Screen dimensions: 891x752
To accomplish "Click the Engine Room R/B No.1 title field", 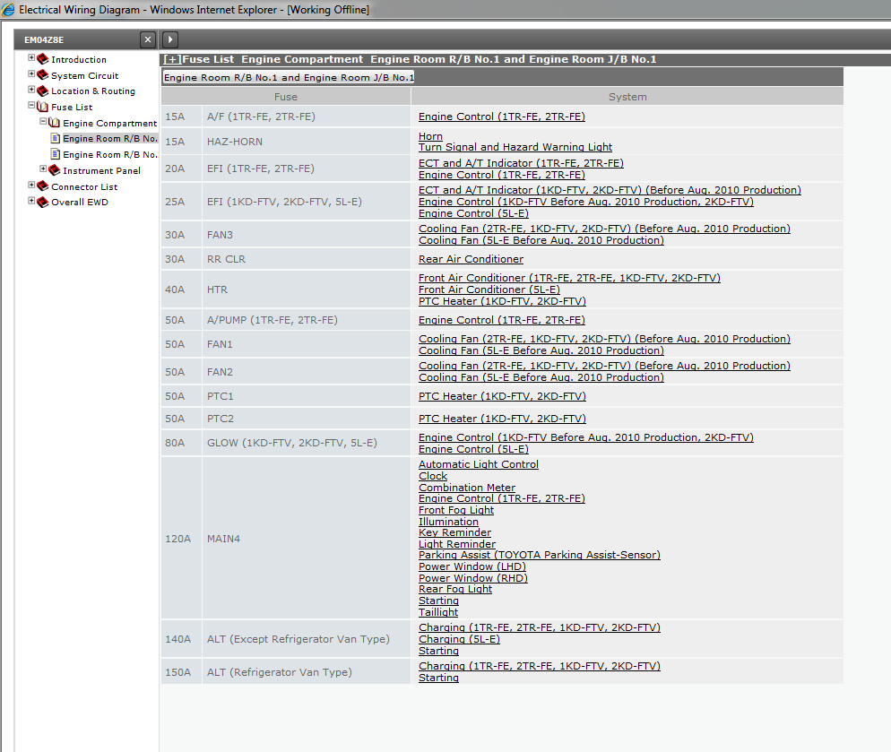I will (x=288, y=78).
